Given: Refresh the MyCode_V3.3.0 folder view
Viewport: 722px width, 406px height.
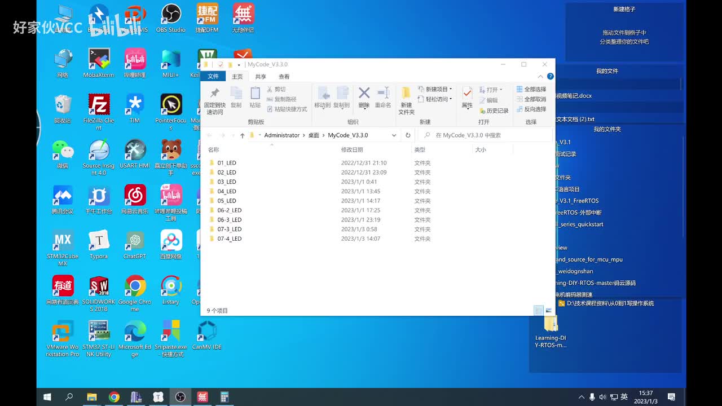Looking at the screenshot, I should pos(408,135).
